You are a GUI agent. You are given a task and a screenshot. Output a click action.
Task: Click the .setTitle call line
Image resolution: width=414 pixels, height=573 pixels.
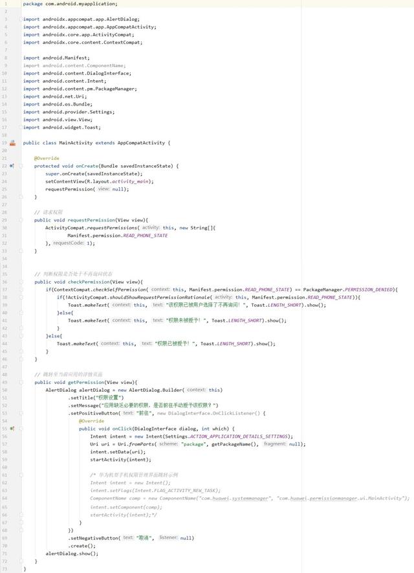pyautogui.click(x=96, y=398)
